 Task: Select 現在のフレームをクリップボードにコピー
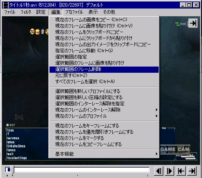tap(104, 32)
